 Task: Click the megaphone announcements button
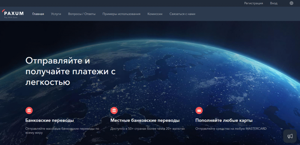click(290, 136)
